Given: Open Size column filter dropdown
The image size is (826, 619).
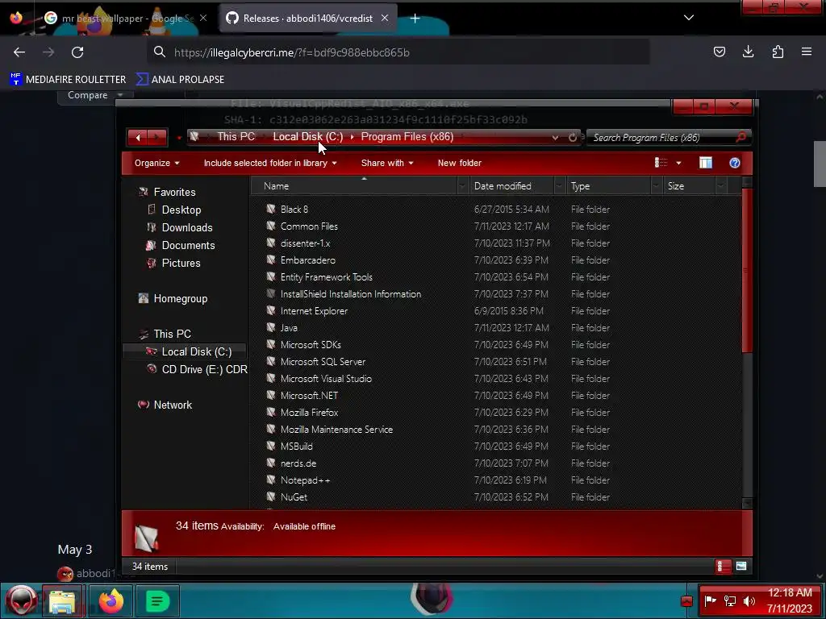Looking at the screenshot, I should [721, 186].
